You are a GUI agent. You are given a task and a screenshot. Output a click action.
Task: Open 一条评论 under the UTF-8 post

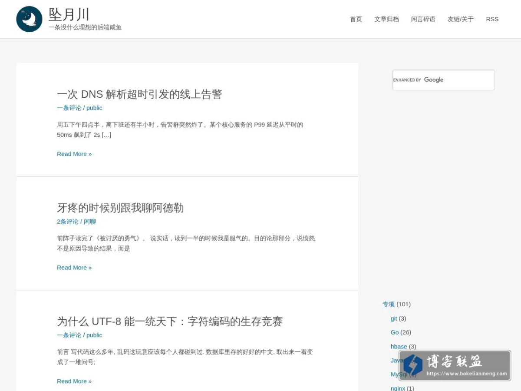(x=69, y=335)
